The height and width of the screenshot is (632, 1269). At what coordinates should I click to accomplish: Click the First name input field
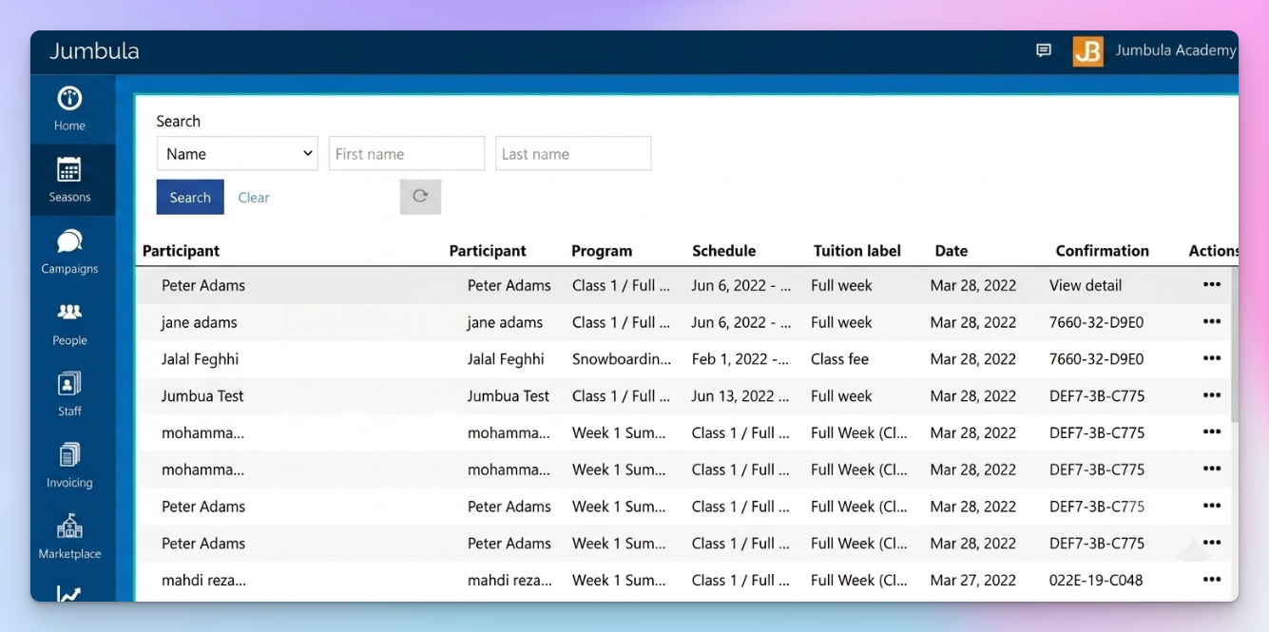tap(407, 154)
